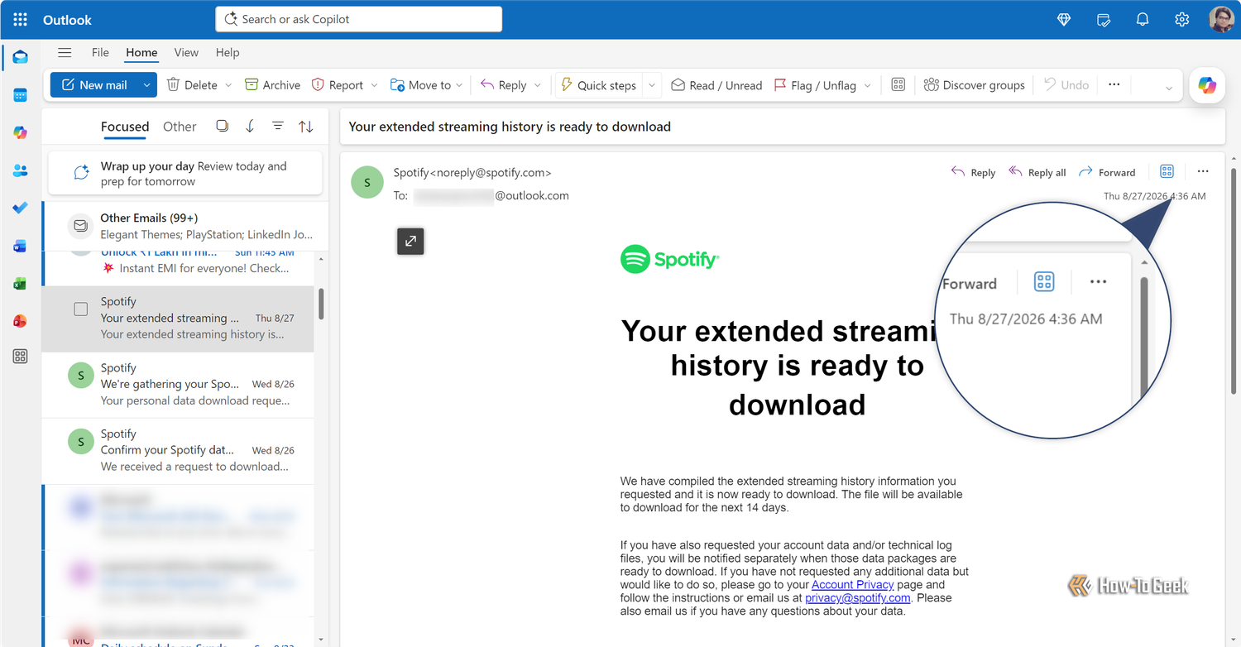Click Reply all in message header
The width and height of the screenshot is (1241, 647).
[1037, 172]
